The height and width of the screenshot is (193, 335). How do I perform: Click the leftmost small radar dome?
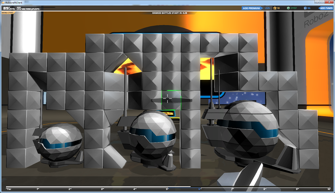(x=61, y=142)
